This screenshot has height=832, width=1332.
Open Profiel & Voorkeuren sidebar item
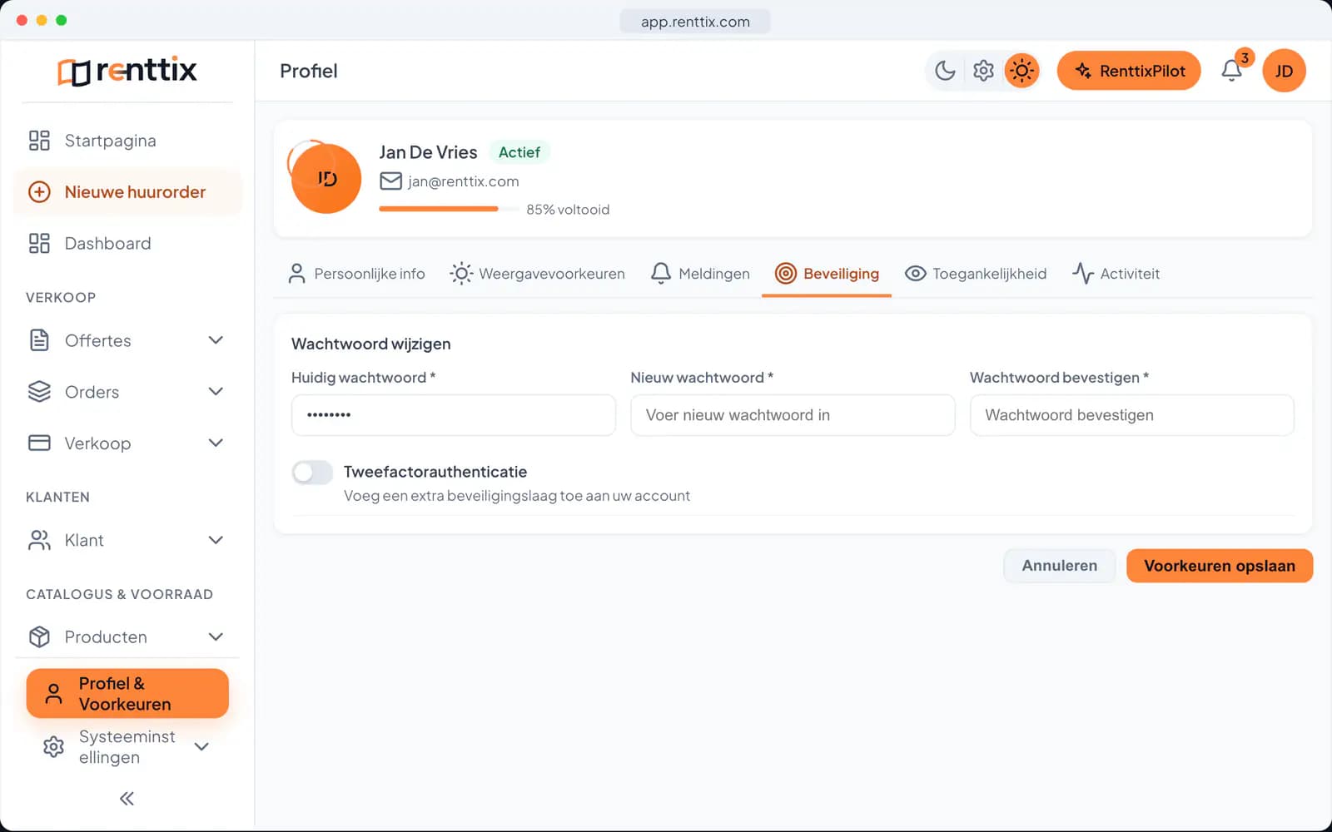click(x=127, y=693)
